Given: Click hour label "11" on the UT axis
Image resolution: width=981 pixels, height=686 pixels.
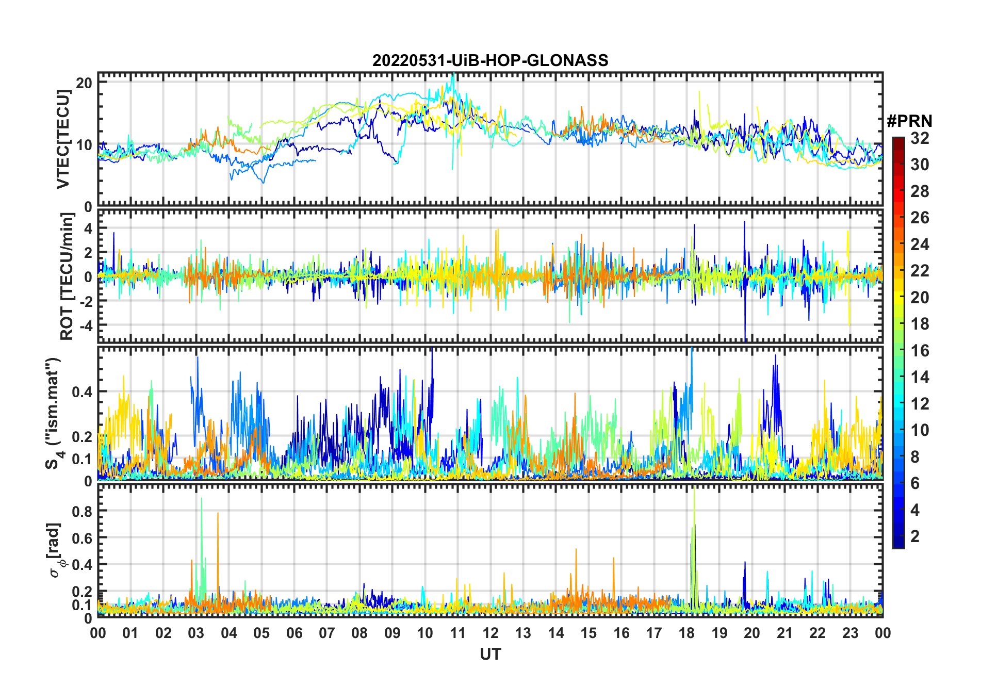Looking at the screenshot, I should click(457, 633).
